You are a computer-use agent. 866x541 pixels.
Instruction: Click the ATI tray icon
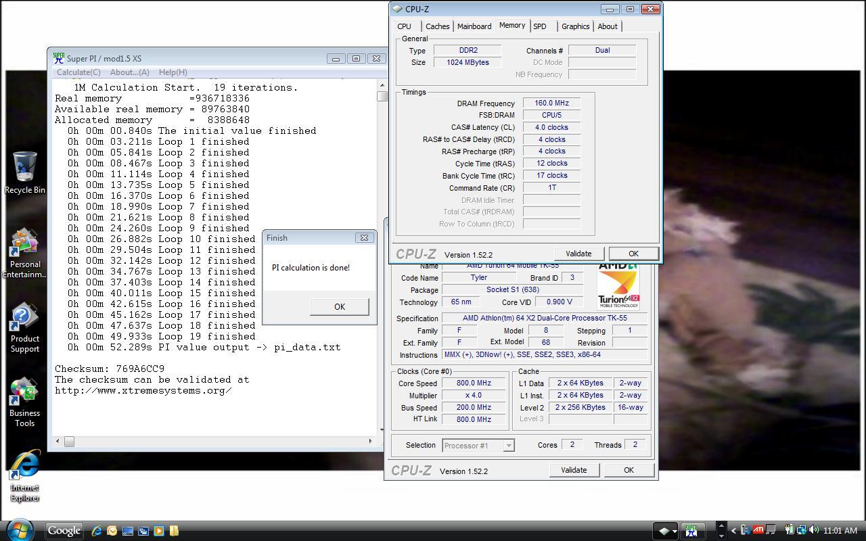[758, 530]
